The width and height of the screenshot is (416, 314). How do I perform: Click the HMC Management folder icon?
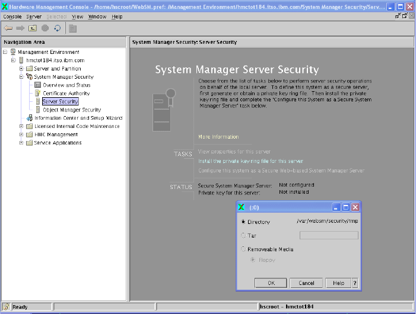[30, 134]
